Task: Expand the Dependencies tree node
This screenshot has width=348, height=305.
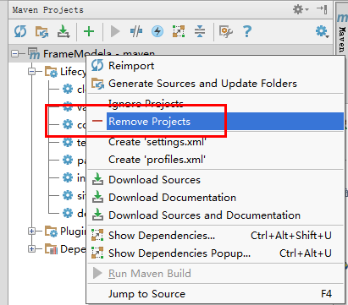Action: (x=32, y=249)
